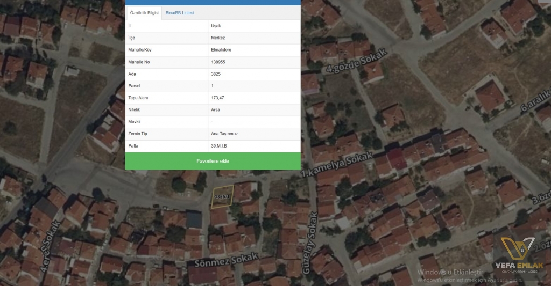Click the Güzelay Sokak street label
The width and height of the screenshot is (551, 286).
click(310, 243)
